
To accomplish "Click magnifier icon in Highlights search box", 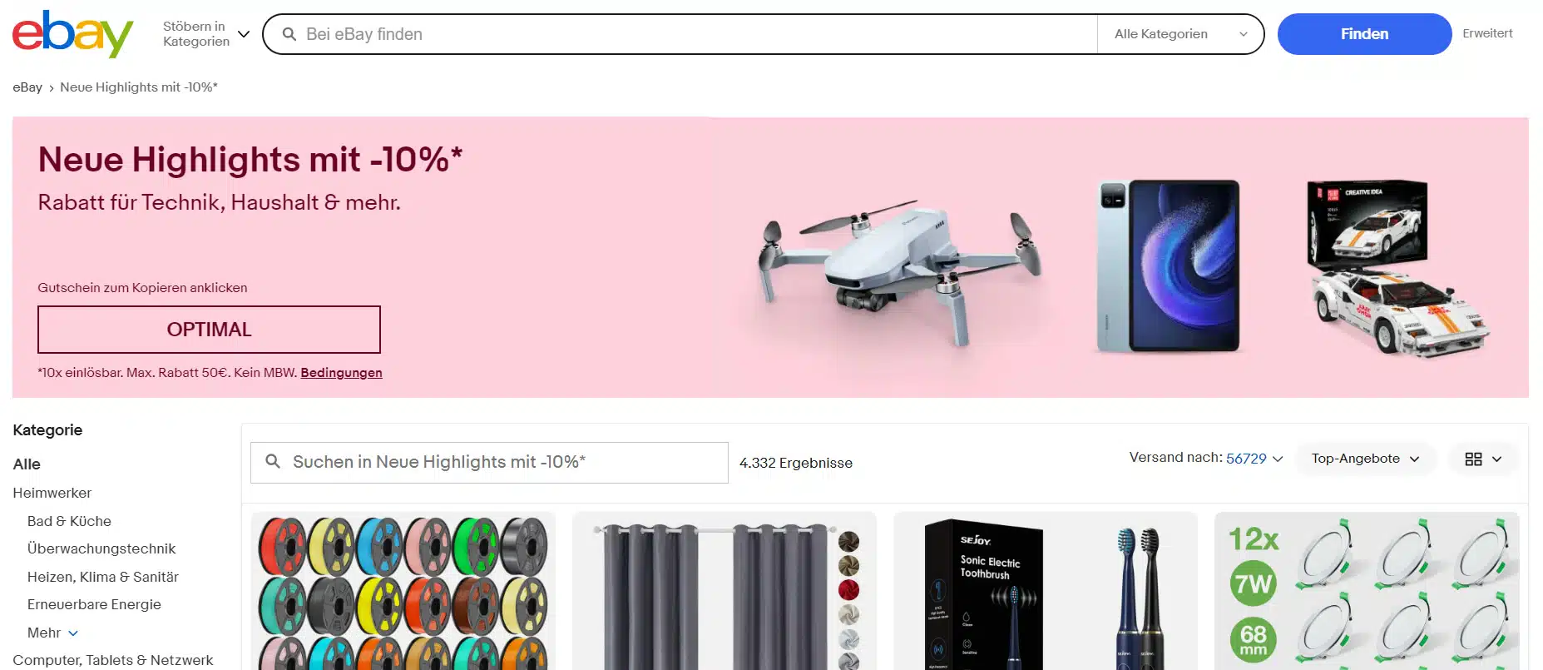I will pyautogui.click(x=273, y=461).
